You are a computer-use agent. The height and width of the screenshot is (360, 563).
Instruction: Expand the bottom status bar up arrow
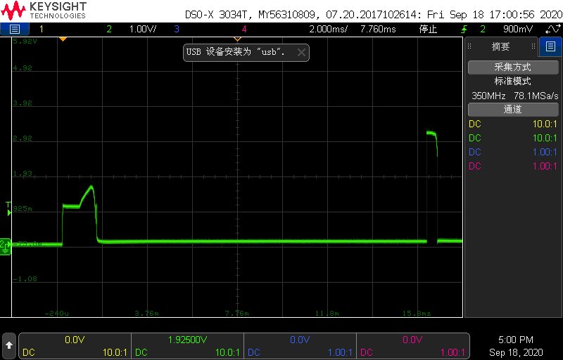[9, 345]
